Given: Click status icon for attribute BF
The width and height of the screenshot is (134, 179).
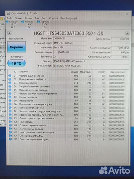Looking at the screenshot, I should click(10, 111).
